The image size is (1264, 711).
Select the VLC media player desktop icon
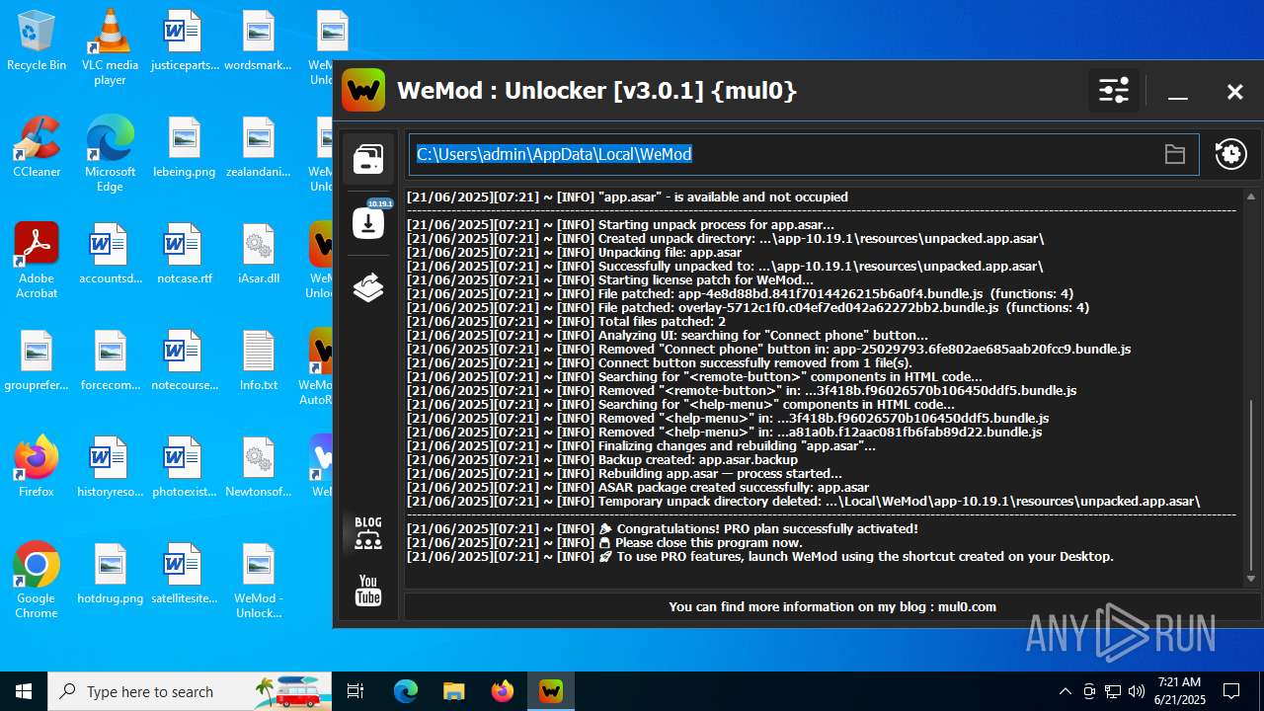110,47
